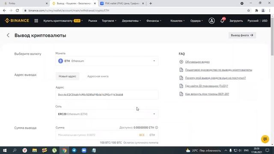This screenshot has width=274, height=154.
Task: Change currency via USD
Action: pyautogui.click(x=265, y=21)
